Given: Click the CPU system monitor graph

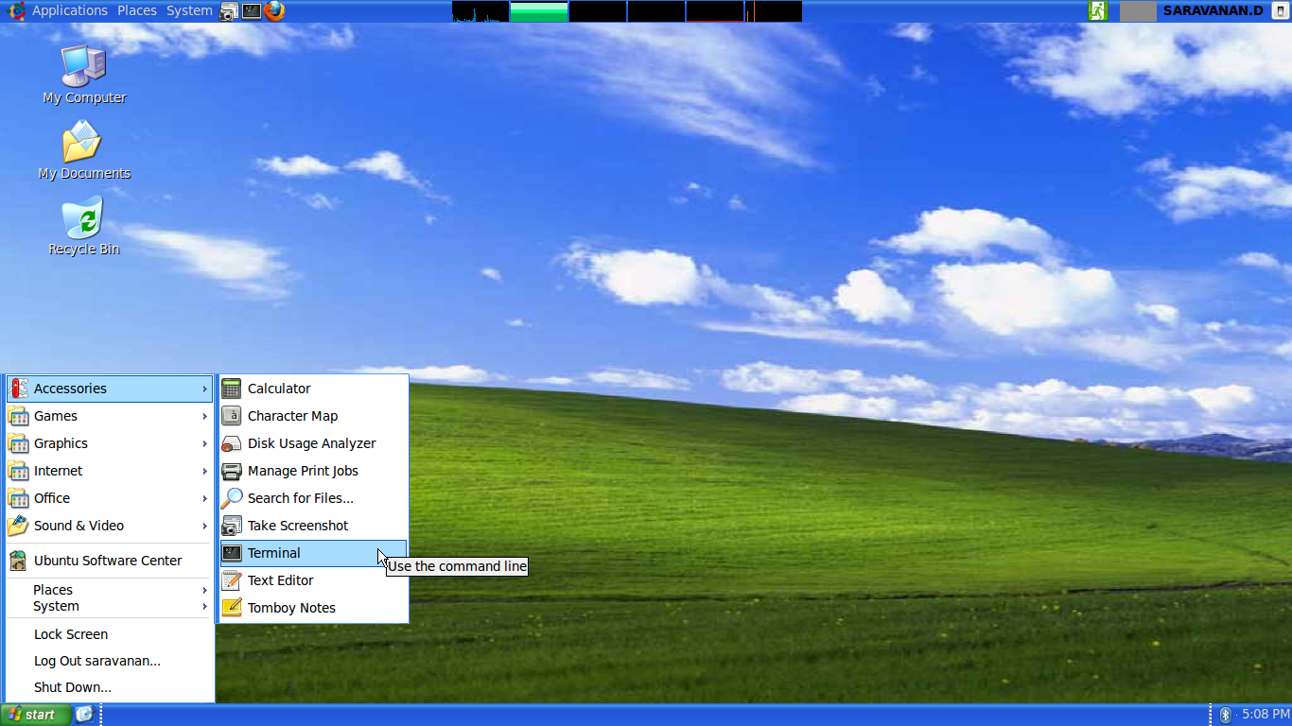Looking at the screenshot, I should 480,11.
